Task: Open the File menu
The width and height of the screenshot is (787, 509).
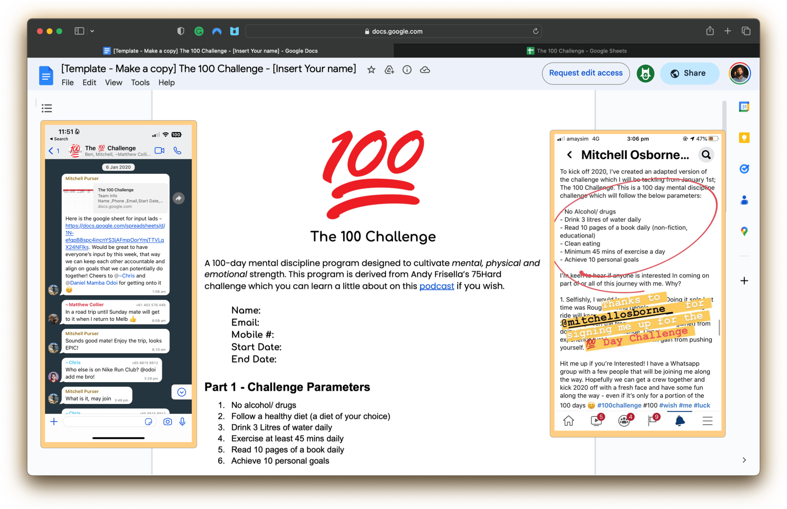Action: click(67, 83)
